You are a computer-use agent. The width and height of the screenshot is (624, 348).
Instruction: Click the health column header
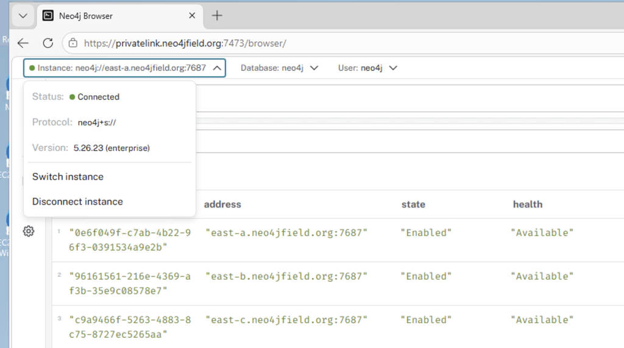527,204
